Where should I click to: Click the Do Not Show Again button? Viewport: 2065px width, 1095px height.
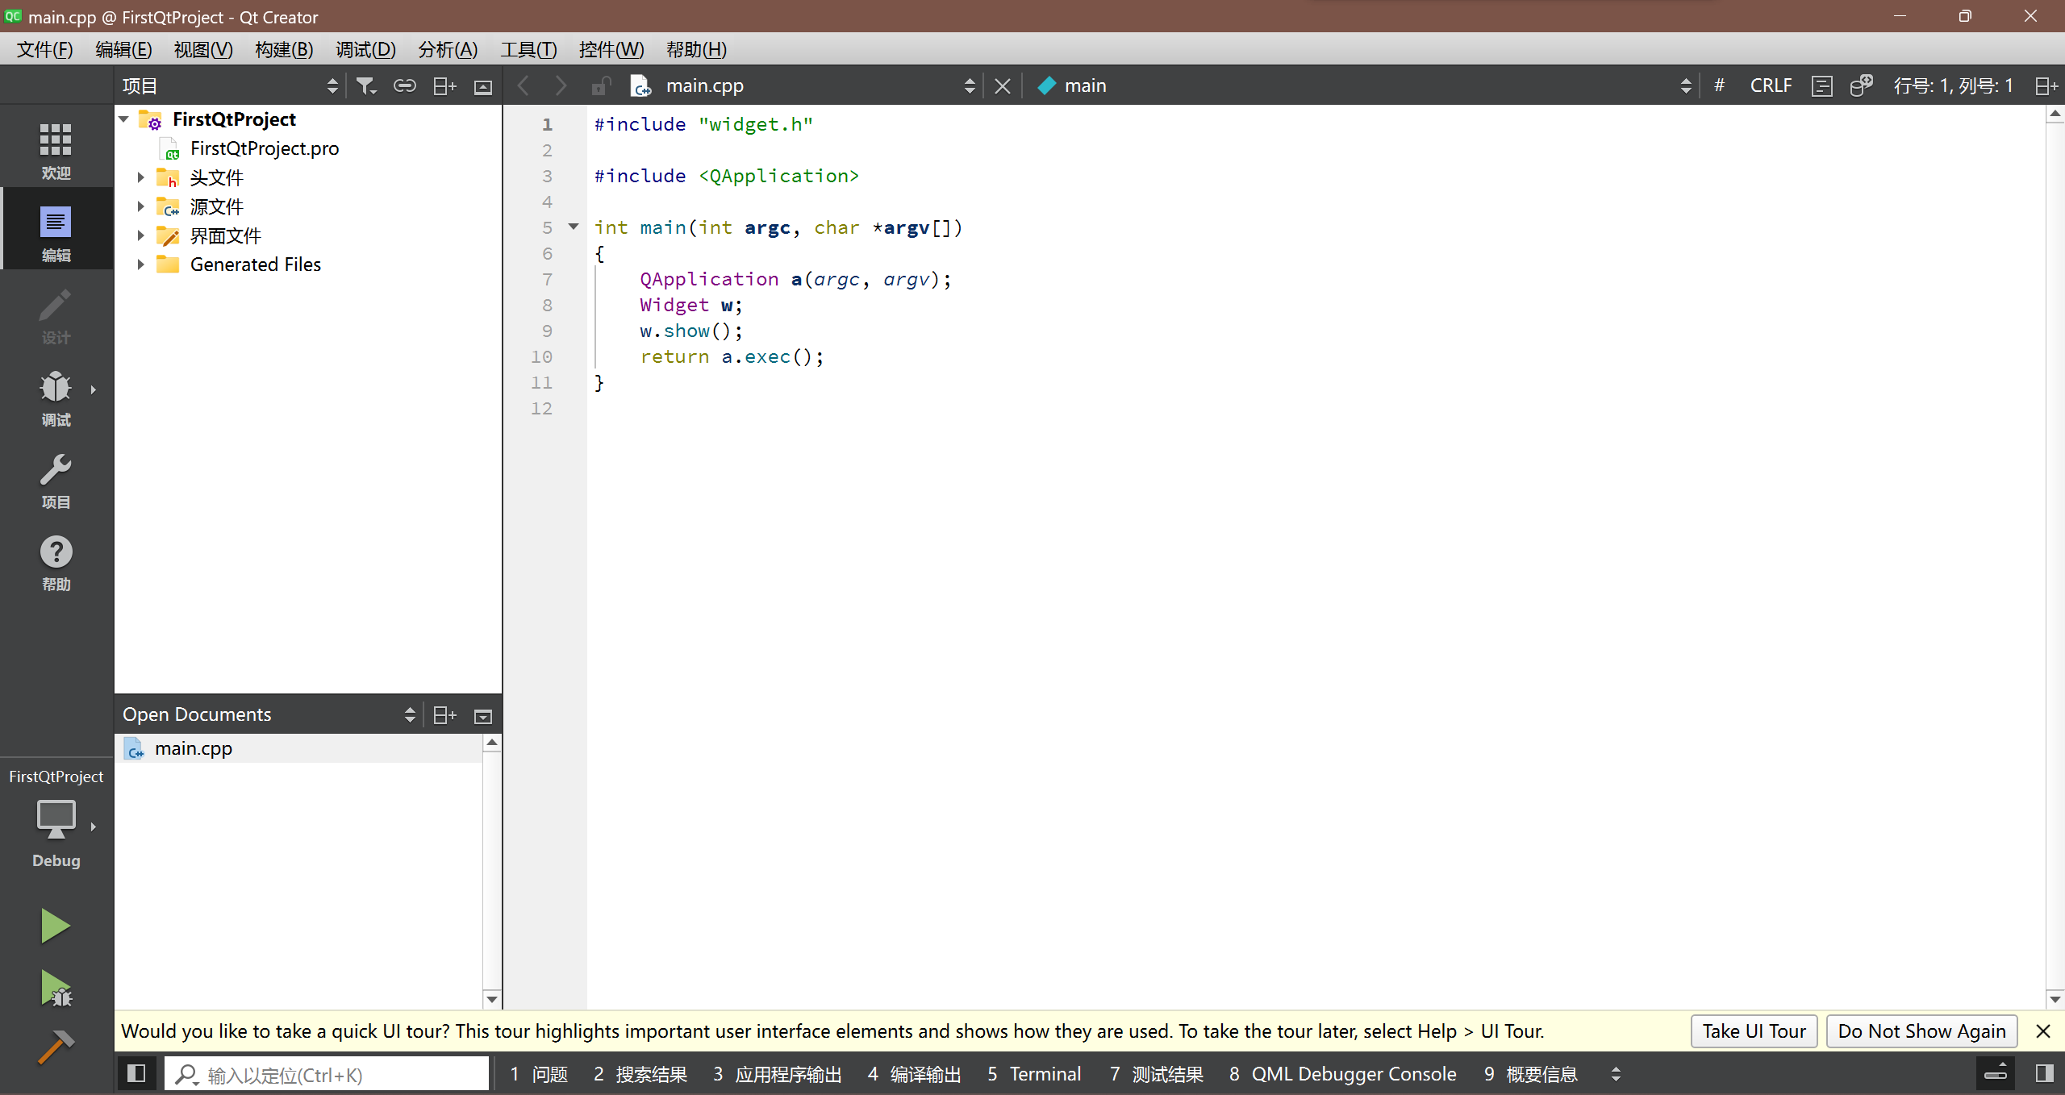(1921, 1030)
